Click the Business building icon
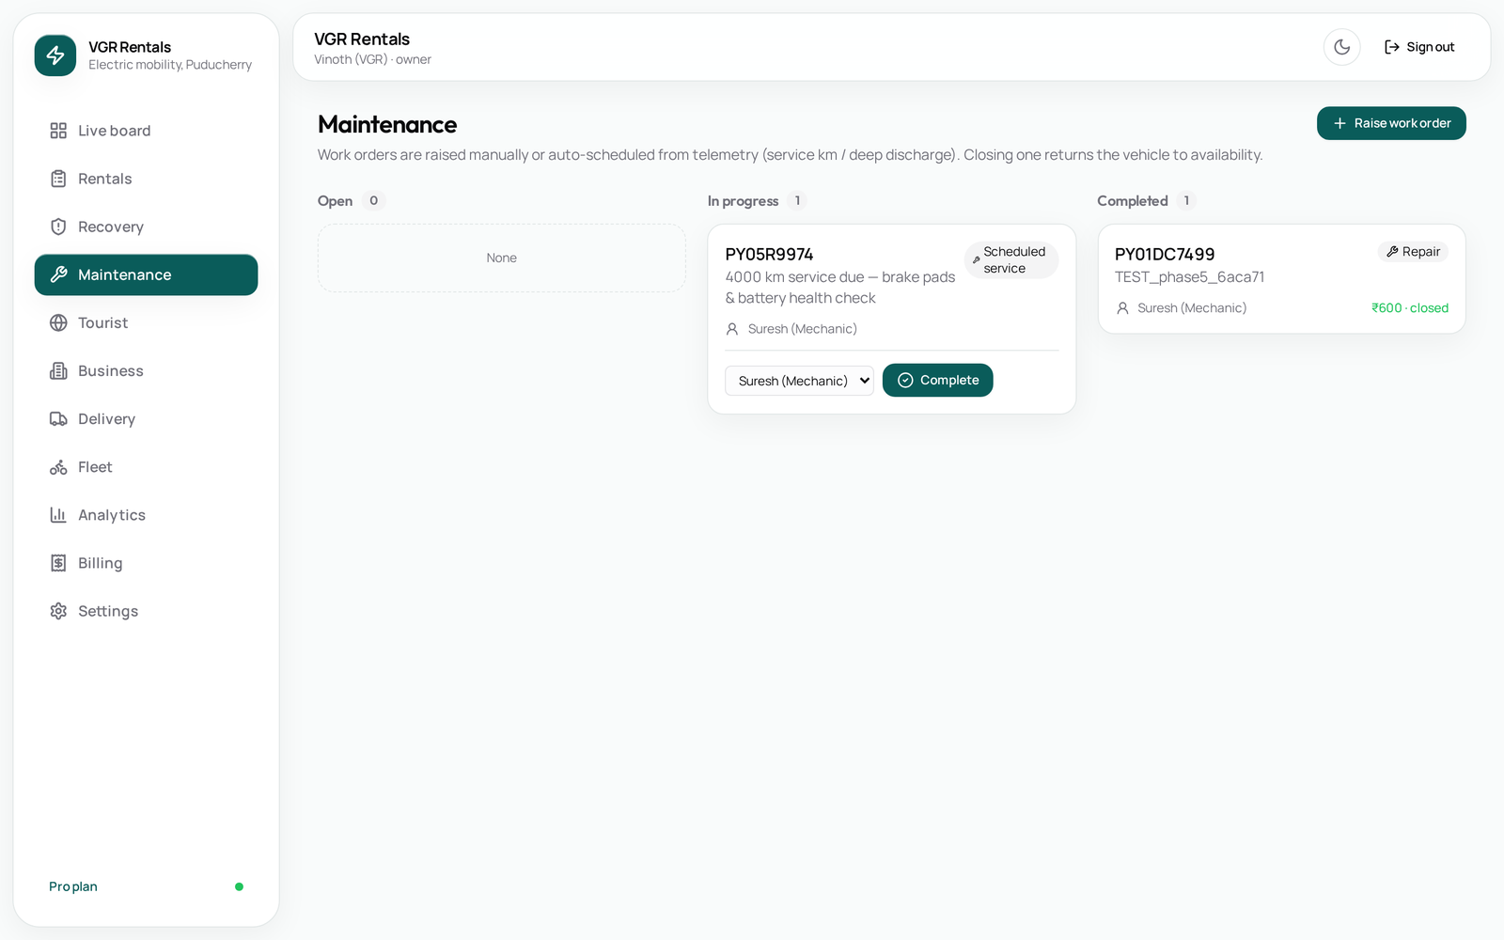This screenshot has width=1504, height=940. 58,370
